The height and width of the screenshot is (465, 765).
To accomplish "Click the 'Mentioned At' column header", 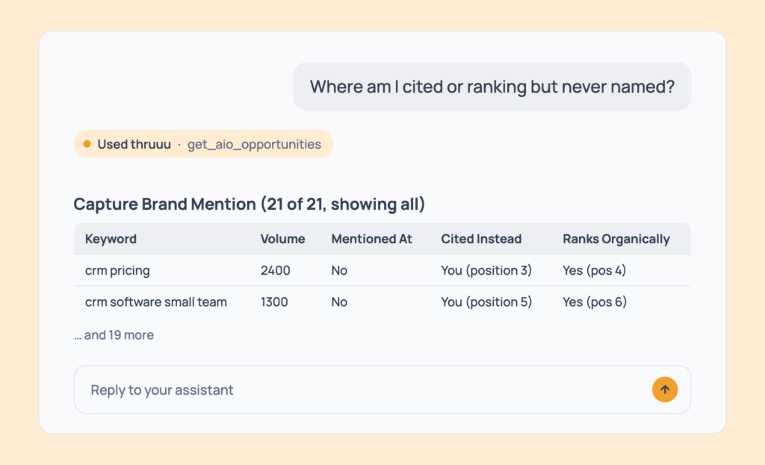I will [x=371, y=239].
